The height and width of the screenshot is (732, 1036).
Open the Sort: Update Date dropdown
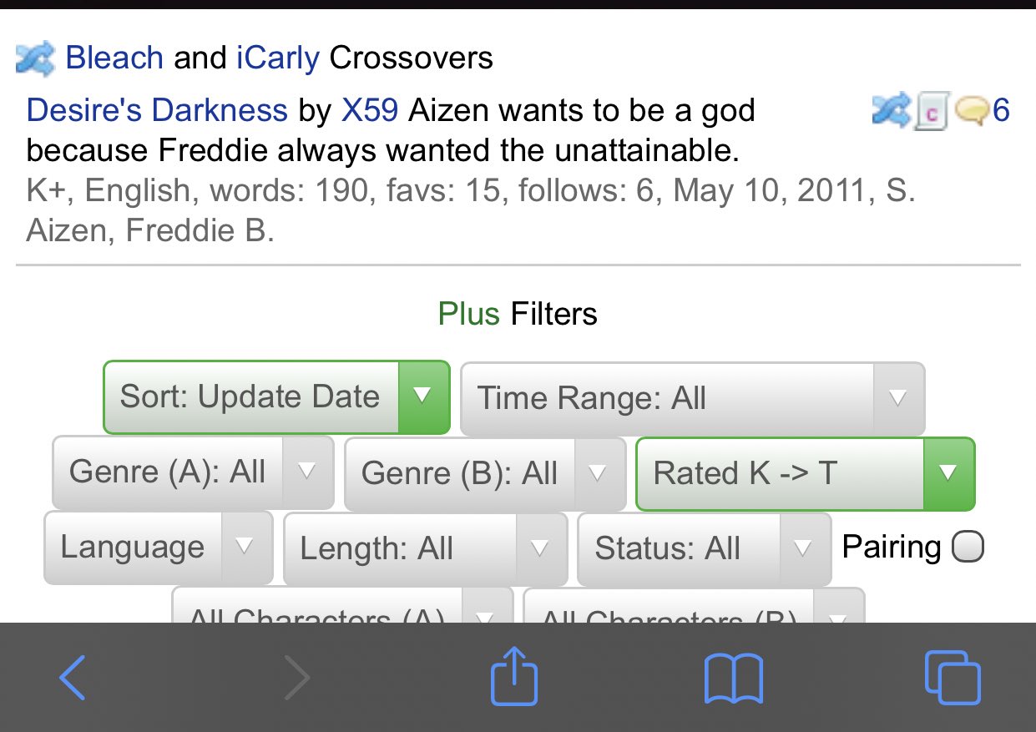276,397
